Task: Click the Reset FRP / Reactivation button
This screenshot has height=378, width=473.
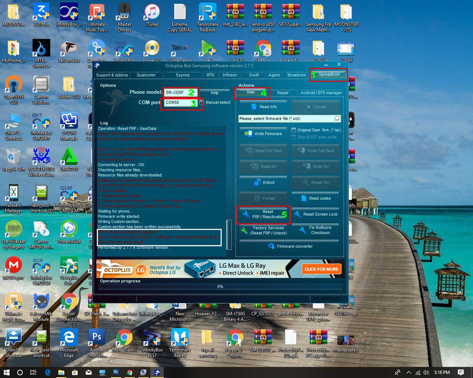Action: 263,215
